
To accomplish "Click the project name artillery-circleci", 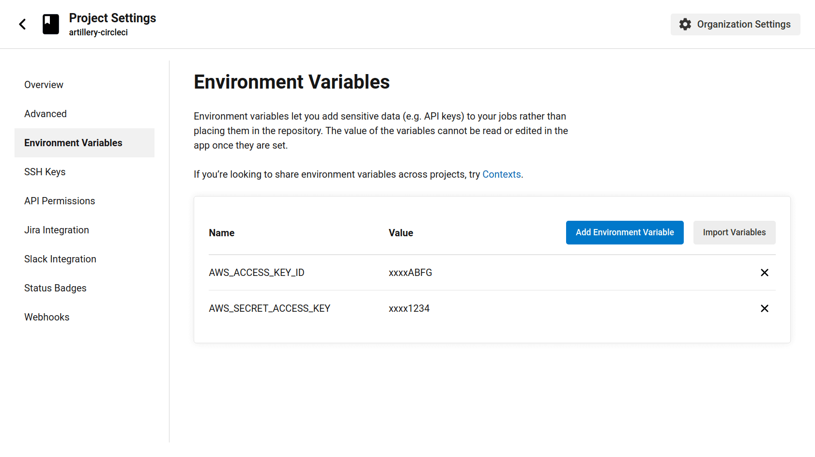I will [x=98, y=32].
